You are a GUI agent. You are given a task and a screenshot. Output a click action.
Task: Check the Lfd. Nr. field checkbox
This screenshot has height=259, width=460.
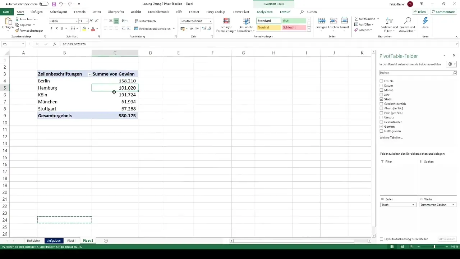pyautogui.click(x=381, y=81)
